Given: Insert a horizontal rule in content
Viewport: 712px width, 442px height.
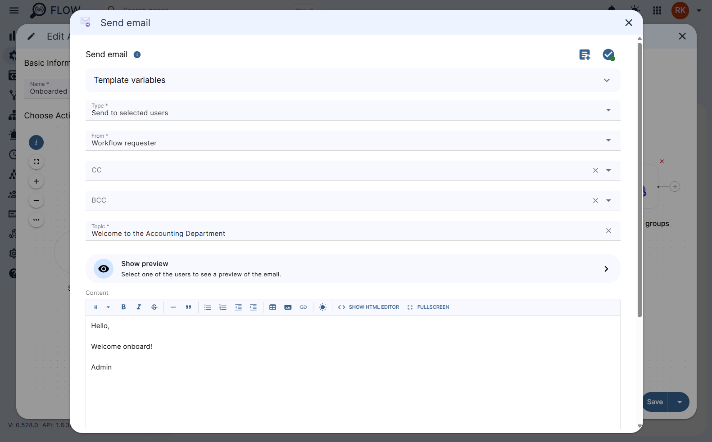Looking at the screenshot, I should click(173, 307).
